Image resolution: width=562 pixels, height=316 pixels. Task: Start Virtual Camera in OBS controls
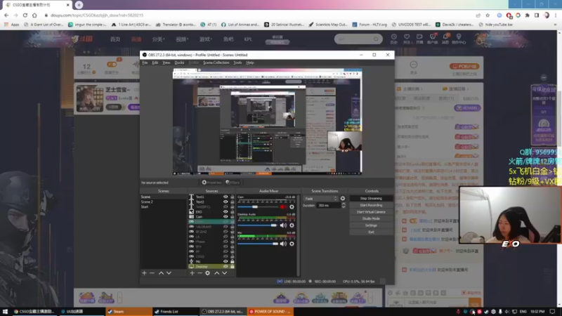click(371, 212)
